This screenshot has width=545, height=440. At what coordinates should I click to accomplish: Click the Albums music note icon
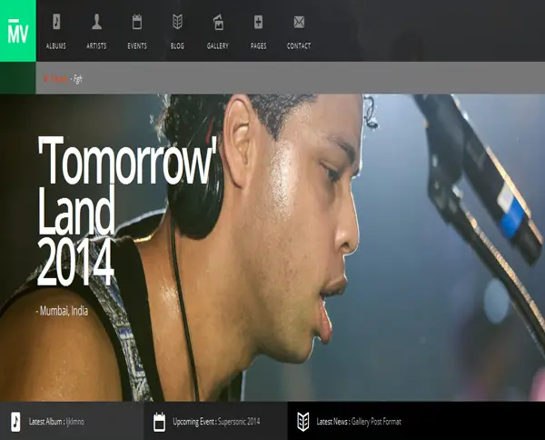[x=56, y=22]
